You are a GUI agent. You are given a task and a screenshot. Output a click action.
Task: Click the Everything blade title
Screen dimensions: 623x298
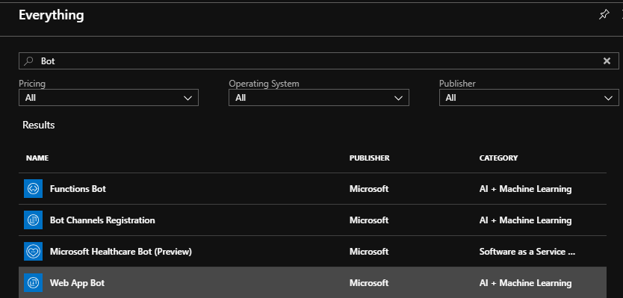(52, 16)
